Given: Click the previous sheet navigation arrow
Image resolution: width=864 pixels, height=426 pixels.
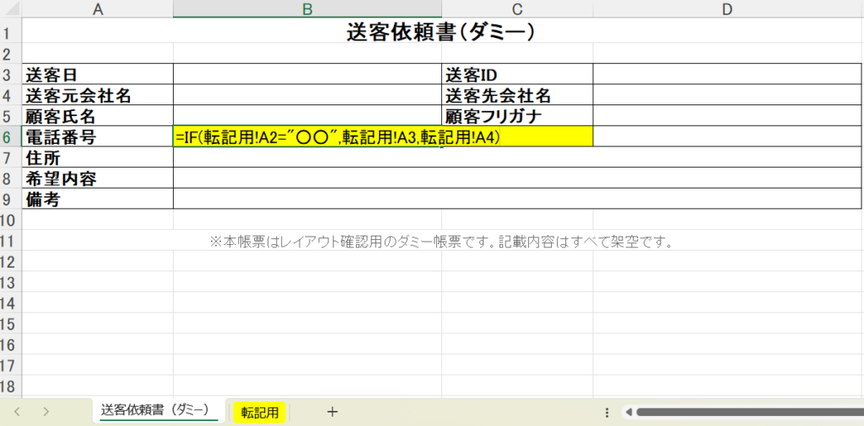Looking at the screenshot, I should click(18, 412).
